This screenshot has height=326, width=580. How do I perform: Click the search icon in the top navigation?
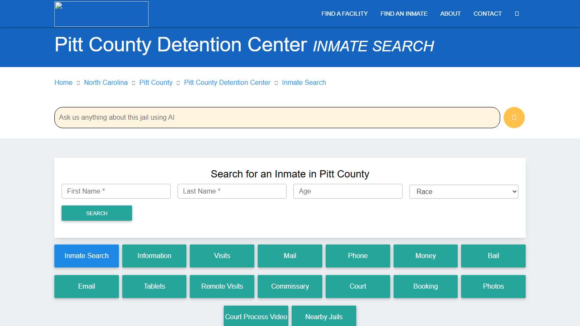point(516,14)
